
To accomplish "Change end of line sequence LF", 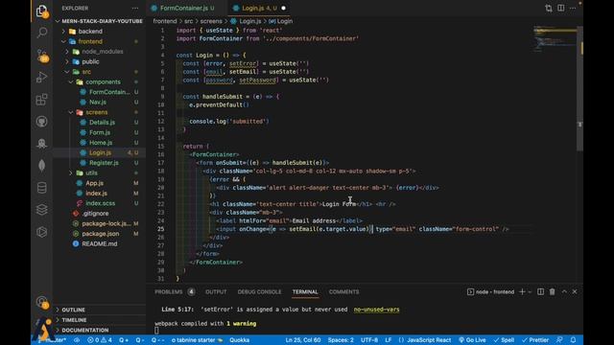I will click(388, 340).
